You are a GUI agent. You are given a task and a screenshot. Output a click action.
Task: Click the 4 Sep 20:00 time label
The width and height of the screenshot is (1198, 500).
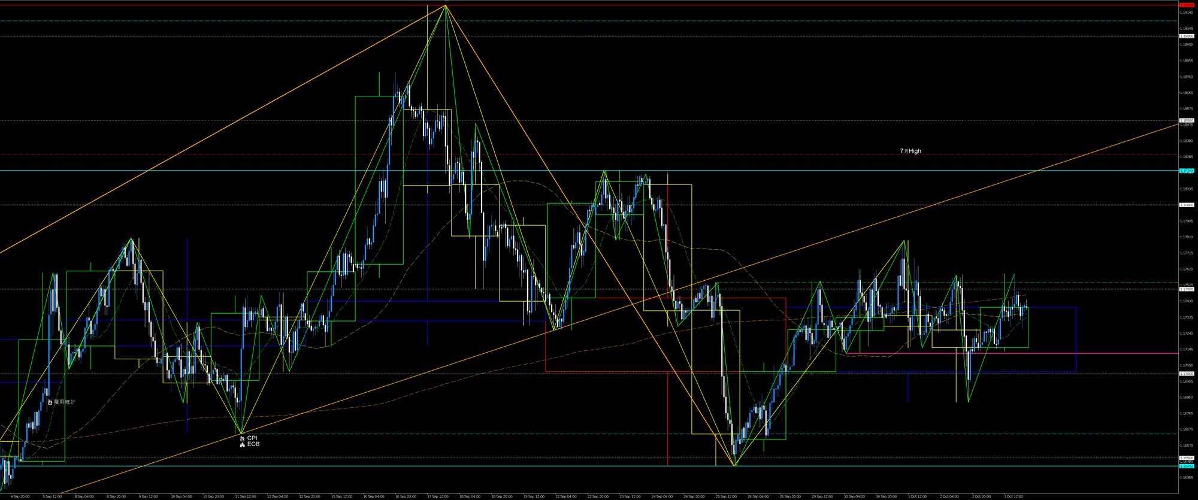[20, 496]
